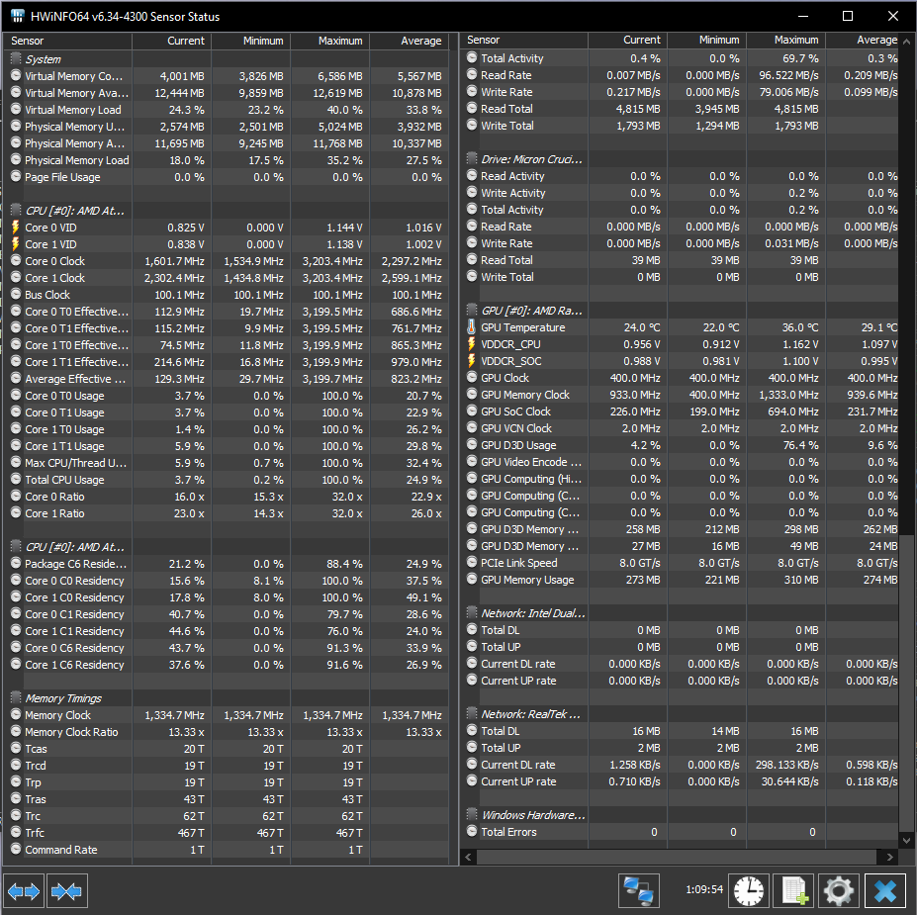Select the Command Rate row
Screen dimensions: 917x915
click(x=226, y=850)
